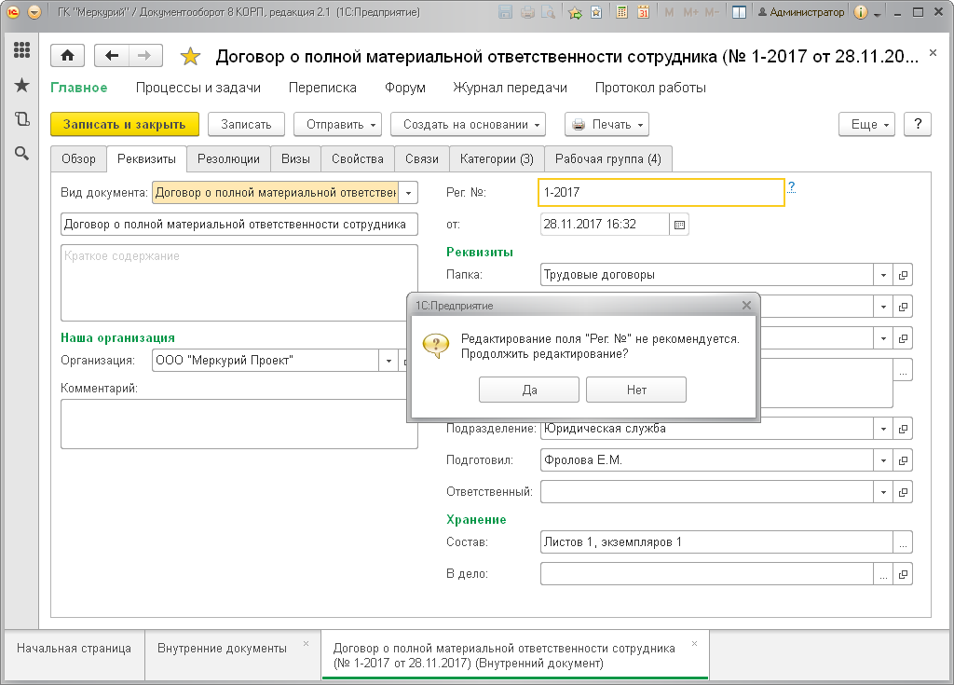The width and height of the screenshot is (954, 685).
Task: Open panels layout icon in title toolbar
Action: (x=739, y=12)
